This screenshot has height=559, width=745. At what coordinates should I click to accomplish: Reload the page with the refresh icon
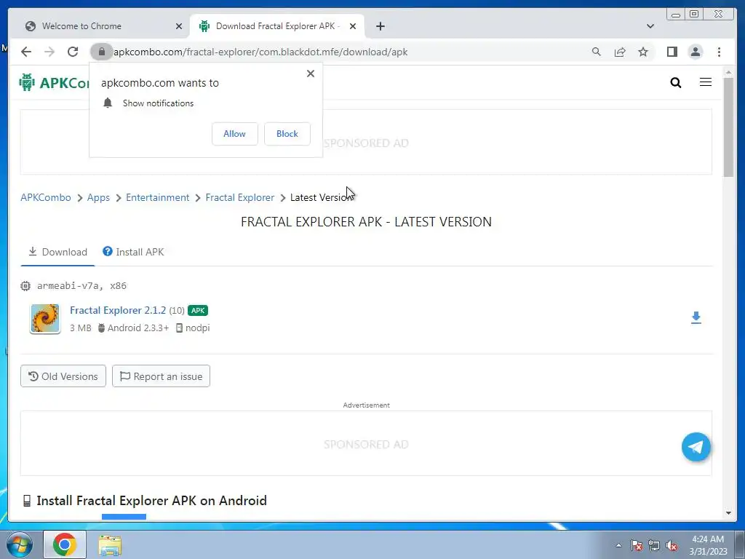[x=73, y=52]
